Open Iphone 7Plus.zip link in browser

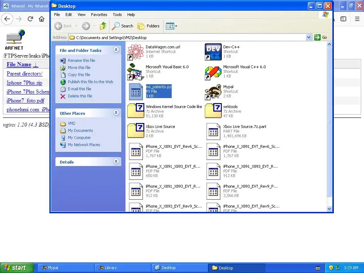25,83
